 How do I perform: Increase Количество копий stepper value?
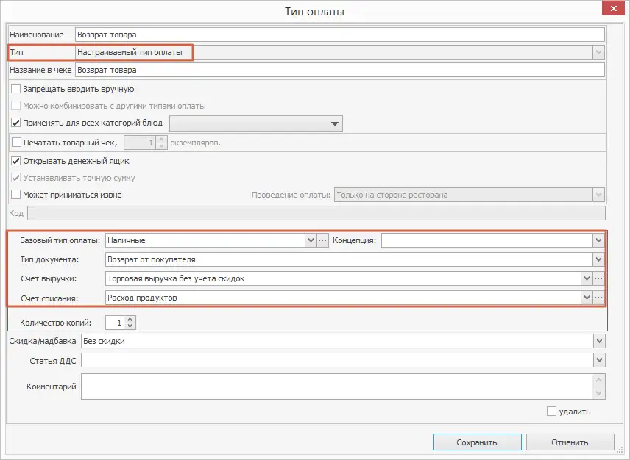pos(130,320)
